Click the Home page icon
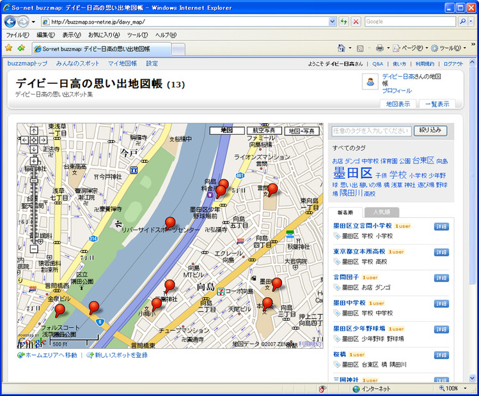Viewport: 479px width, 396px height. coord(342,48)
